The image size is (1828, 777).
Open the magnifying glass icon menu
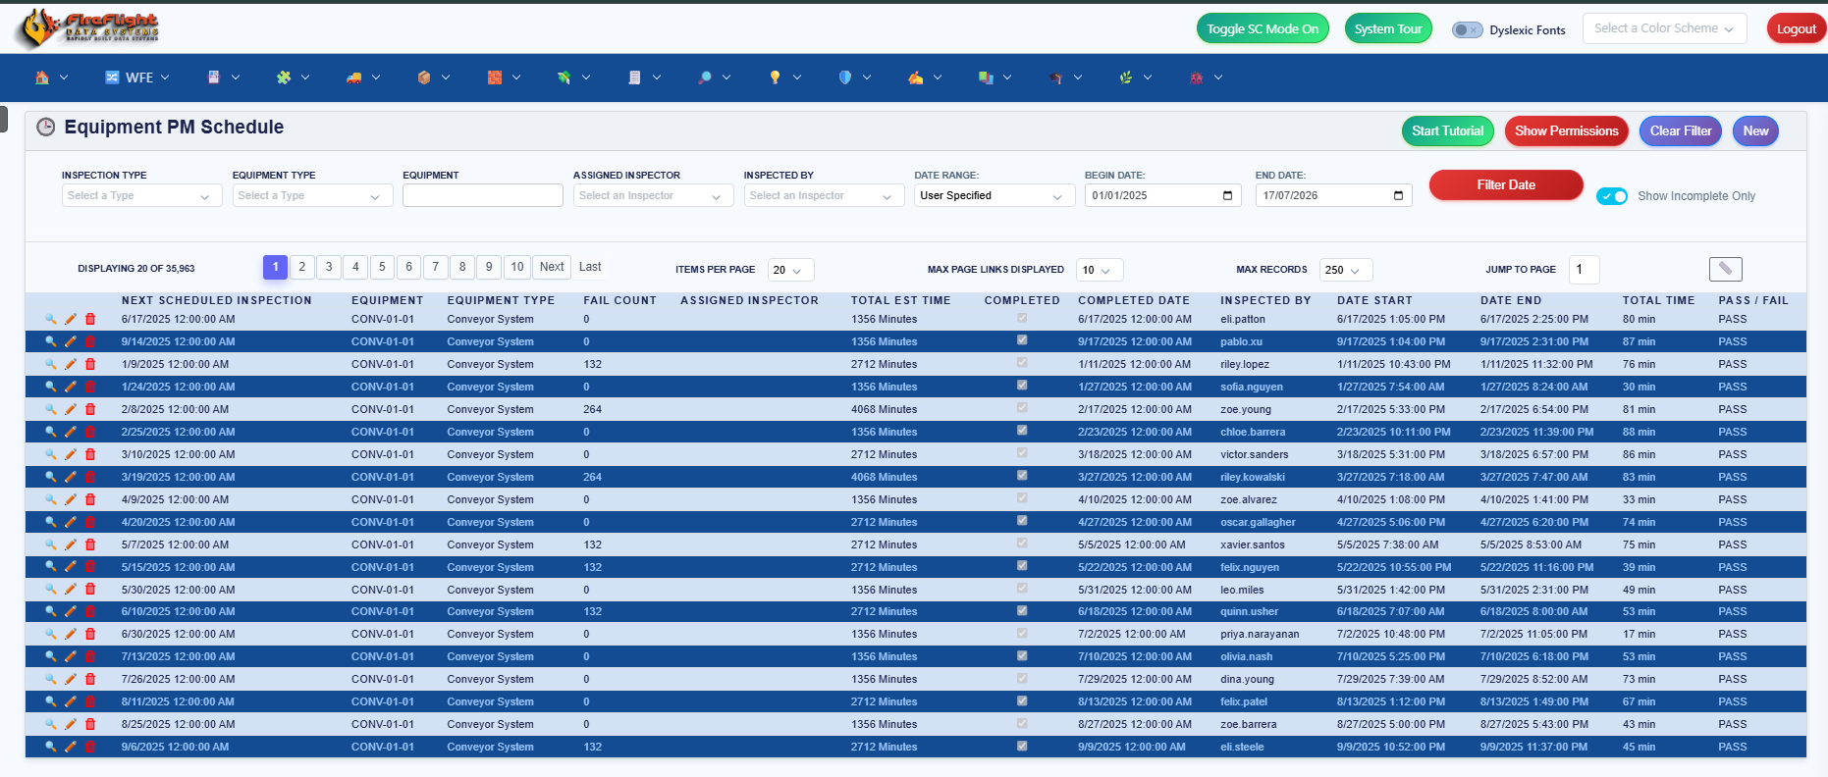[x=714, y=78]
